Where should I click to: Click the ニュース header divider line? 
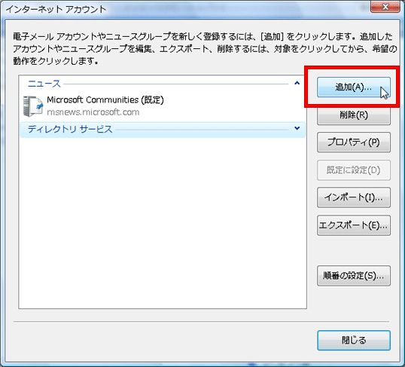click(x=175, y=84)
